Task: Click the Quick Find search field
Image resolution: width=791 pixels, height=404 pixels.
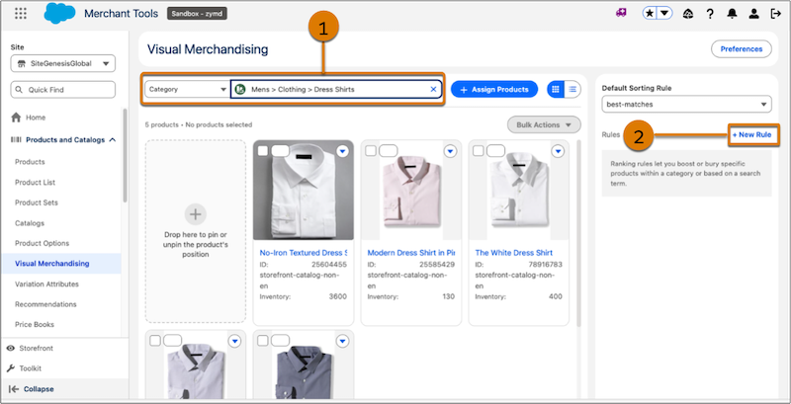Action: pos(63,90)
